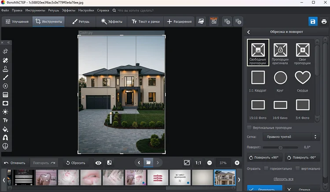Click the Сбросить reset button
This screenshot has height=192, width=330.
[x=76, y=163]
